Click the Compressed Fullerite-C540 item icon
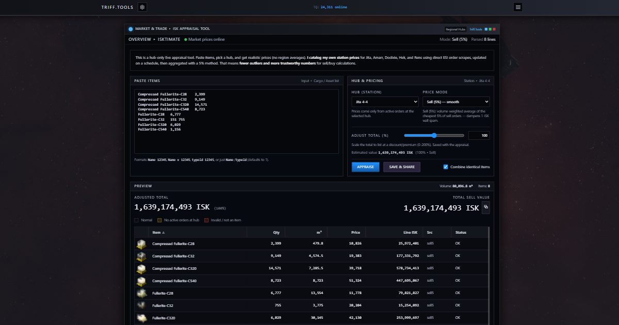The image size is (619, 325). click(141, 281)
